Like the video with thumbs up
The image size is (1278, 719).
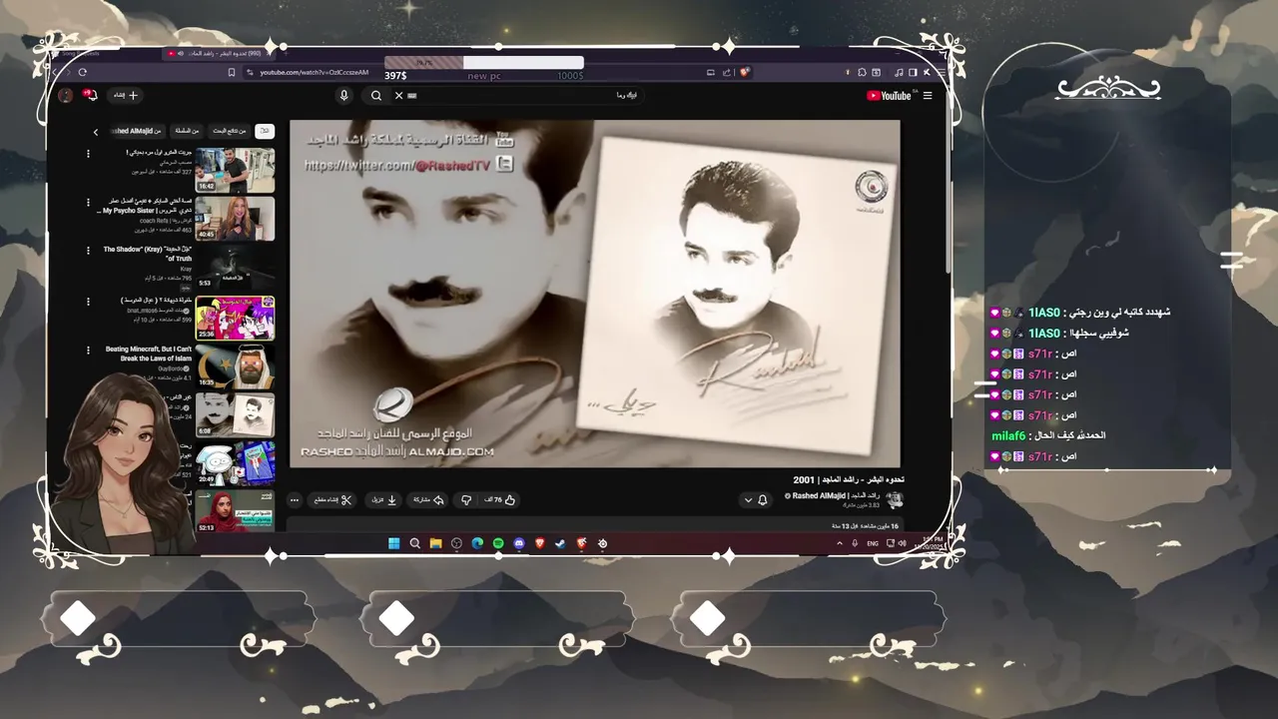(501, 499)
